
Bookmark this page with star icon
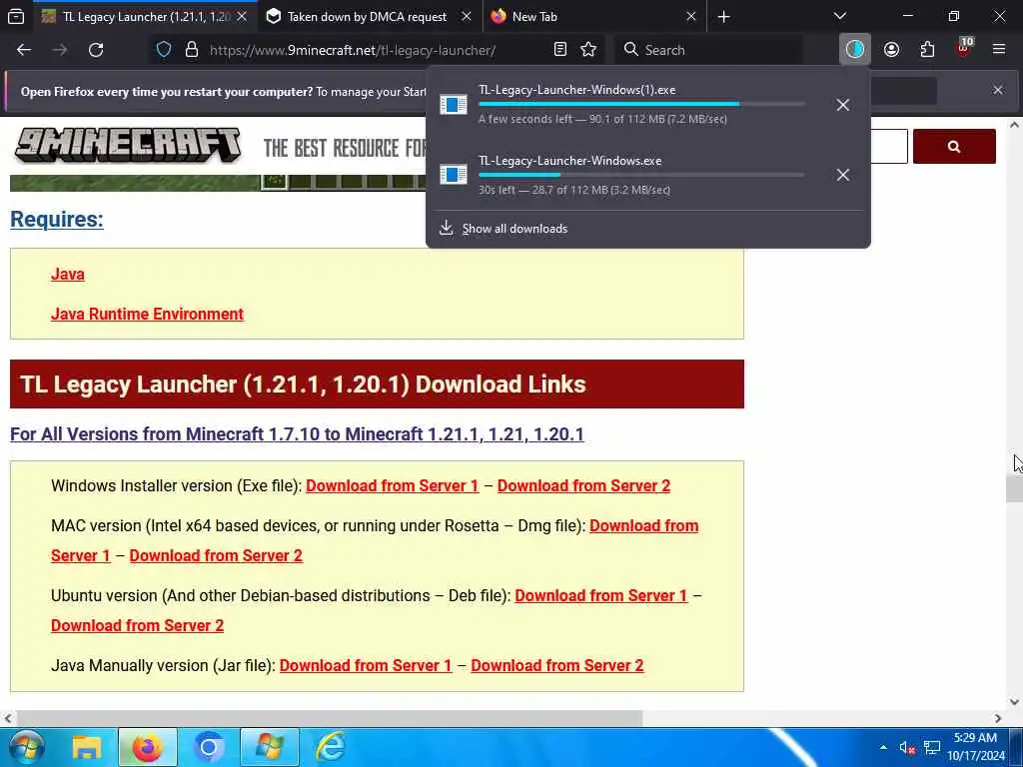588,50
